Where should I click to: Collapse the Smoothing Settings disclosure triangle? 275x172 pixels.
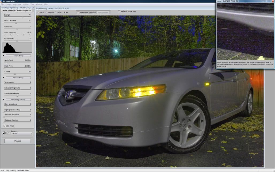tap(4, 100)
